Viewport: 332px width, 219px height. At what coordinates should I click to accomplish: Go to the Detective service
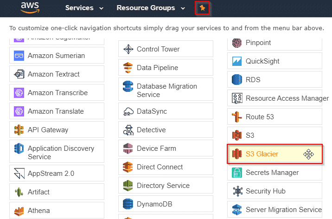[151, 130]
